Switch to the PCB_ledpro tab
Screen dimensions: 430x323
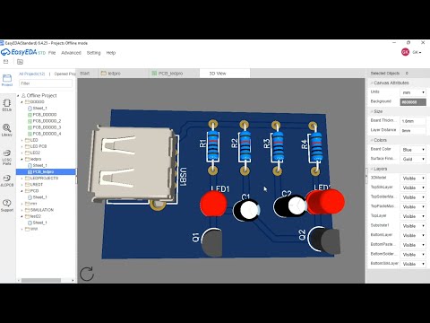[174, 74]
